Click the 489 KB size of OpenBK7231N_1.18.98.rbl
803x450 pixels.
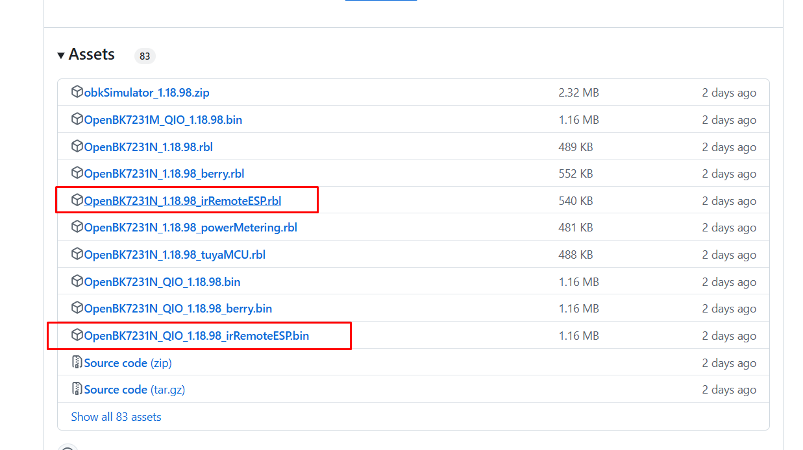[576, 147]
